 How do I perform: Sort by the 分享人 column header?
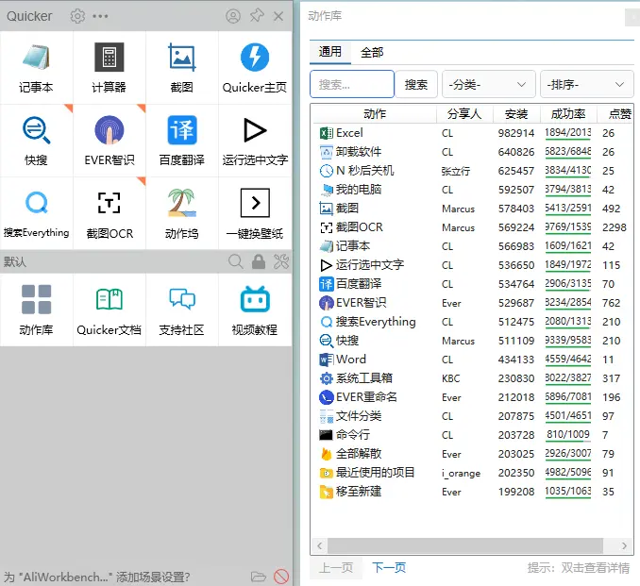coord(464,114)
